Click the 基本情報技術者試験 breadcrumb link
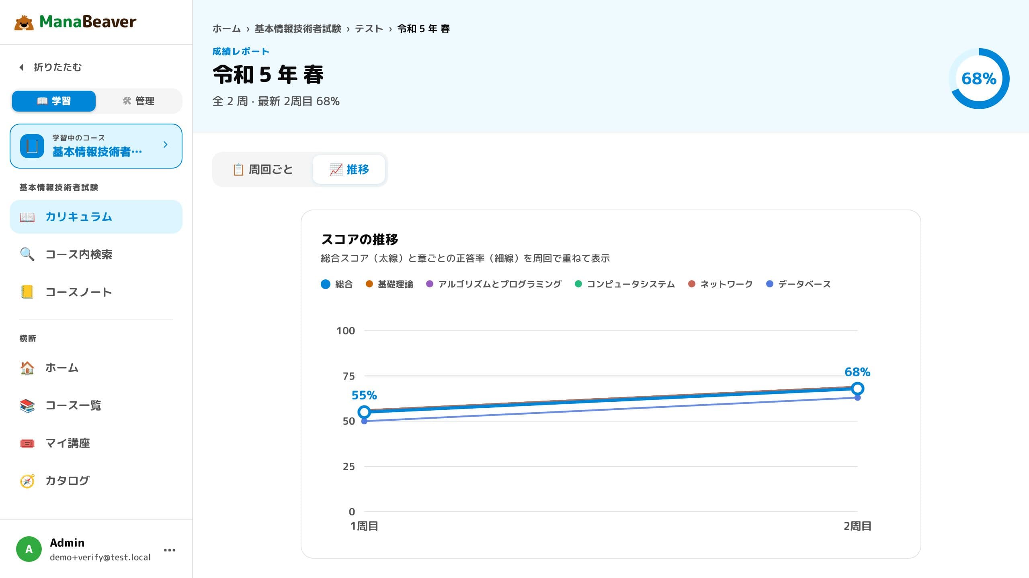Viewport: 1029px width, 578px height. (x=298, y=29)
